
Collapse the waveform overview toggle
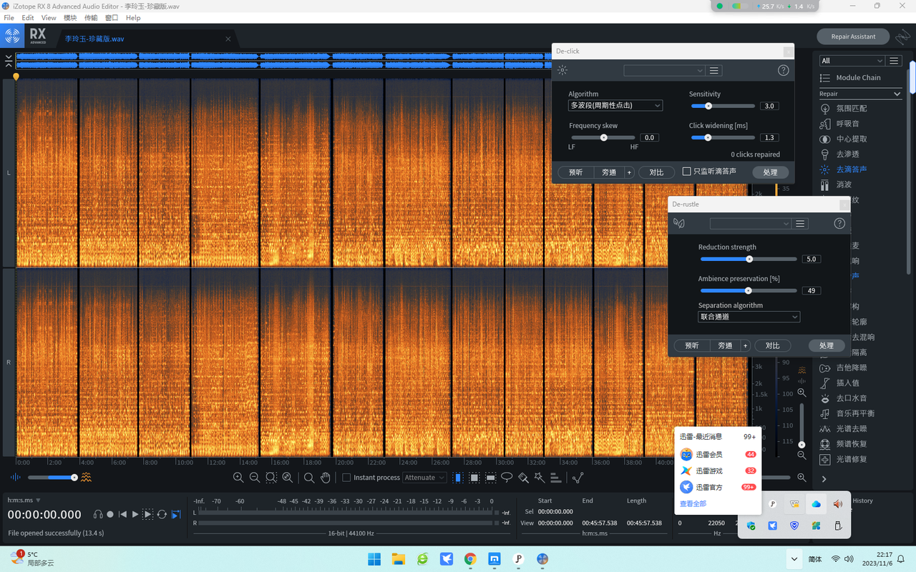pyautogui.click(x=9, y=60)
